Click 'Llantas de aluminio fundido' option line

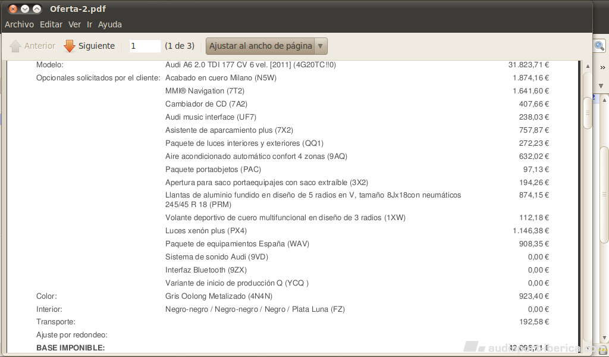click(313, 200)
